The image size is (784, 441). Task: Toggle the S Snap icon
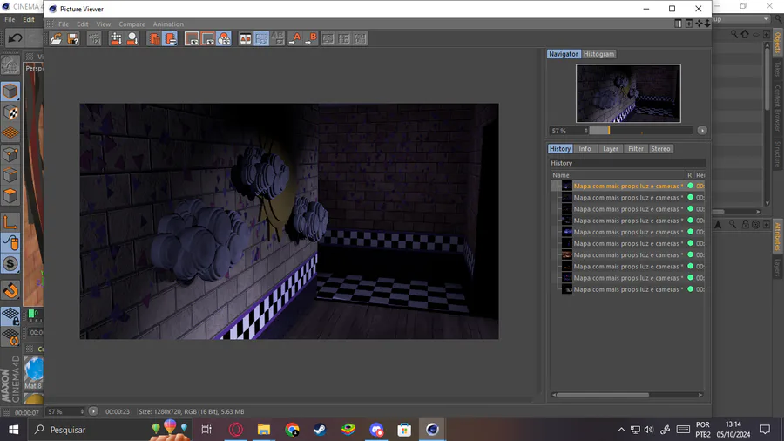pos(10,264)
